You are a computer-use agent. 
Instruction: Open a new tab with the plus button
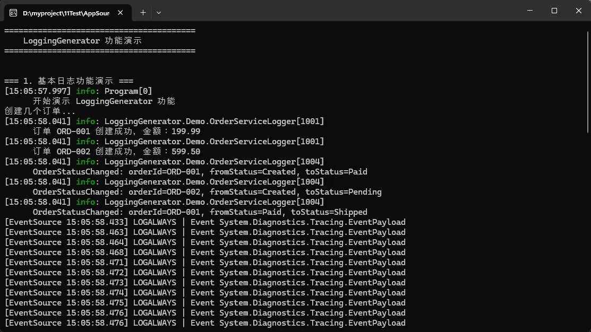[143, 12]
